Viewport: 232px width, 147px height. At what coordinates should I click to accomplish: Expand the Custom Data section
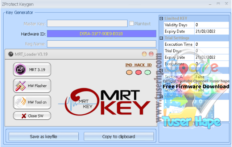(x=161, y=97)
